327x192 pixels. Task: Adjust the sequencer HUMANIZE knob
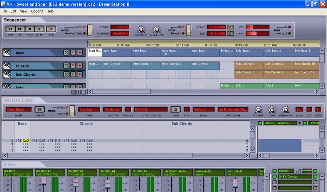157,29
